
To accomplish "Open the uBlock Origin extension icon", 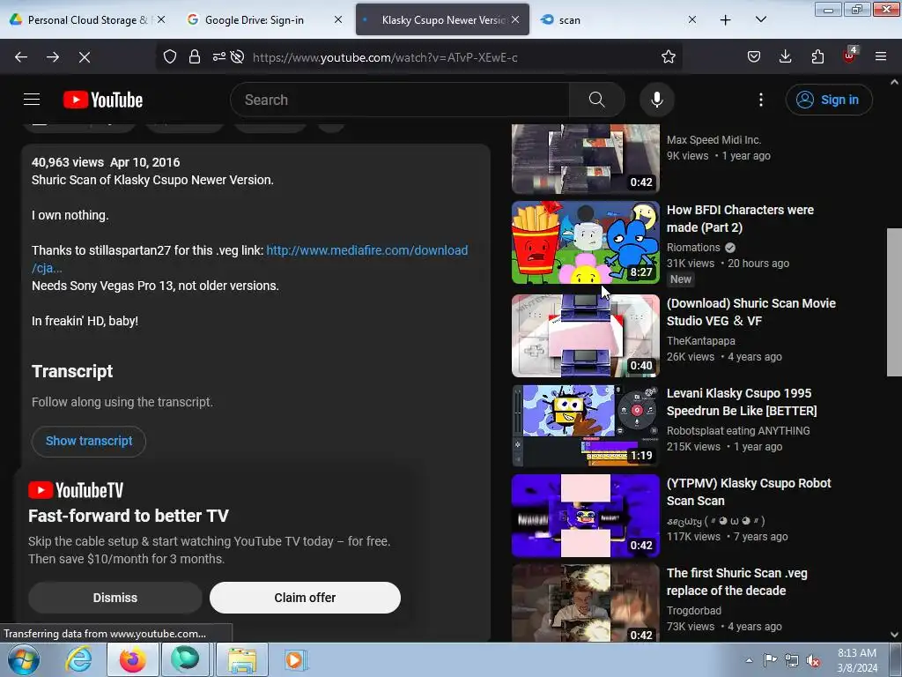I will point(850,56).
